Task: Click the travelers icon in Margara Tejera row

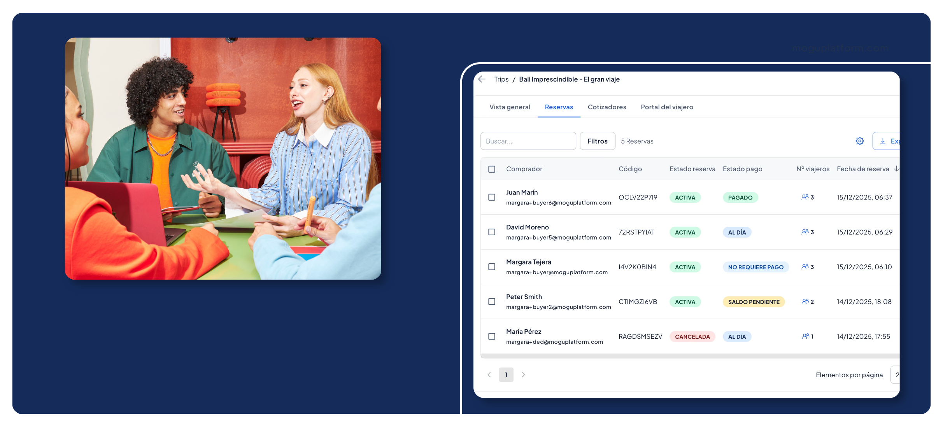Action: coord(805,267)
